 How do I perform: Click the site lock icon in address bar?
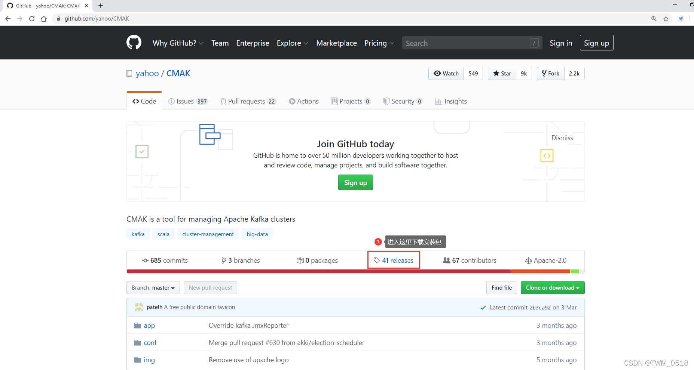[59, 19]
